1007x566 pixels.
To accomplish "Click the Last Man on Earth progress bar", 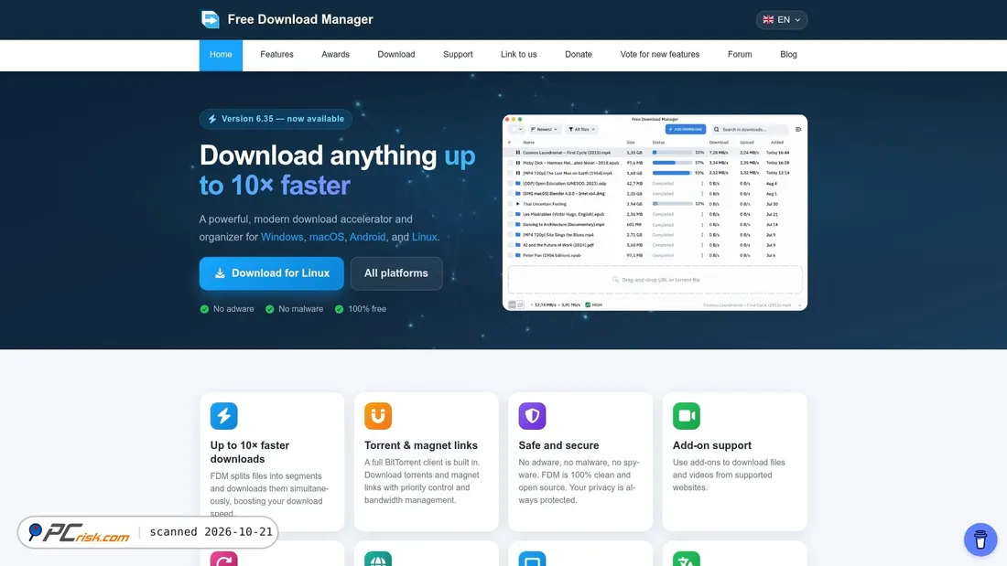I will [672, 173].
